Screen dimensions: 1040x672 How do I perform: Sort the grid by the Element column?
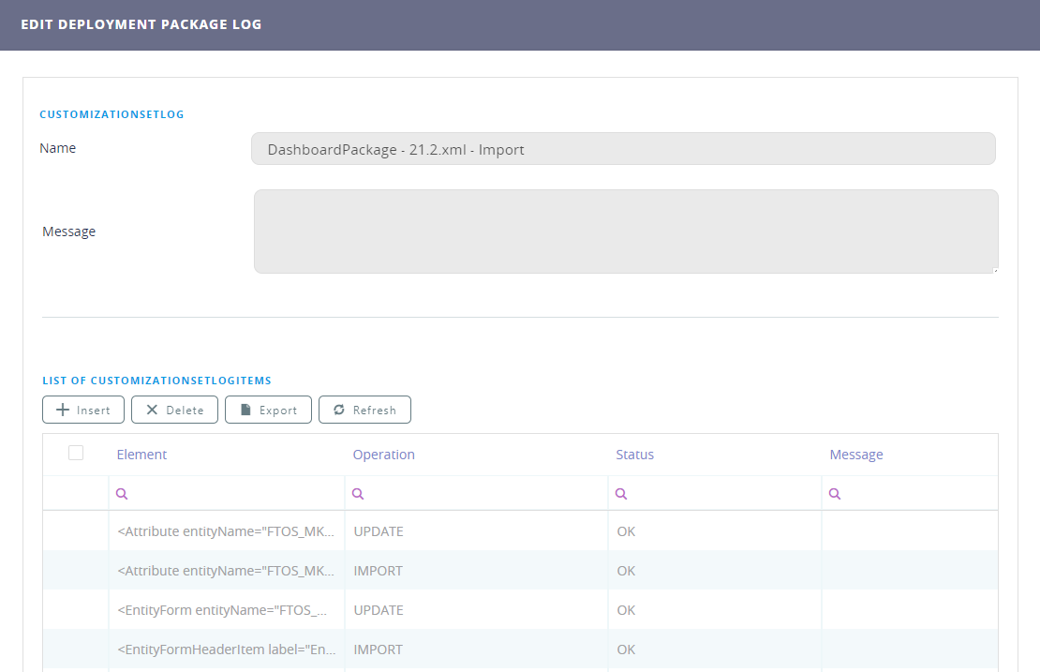pos(141,455)
